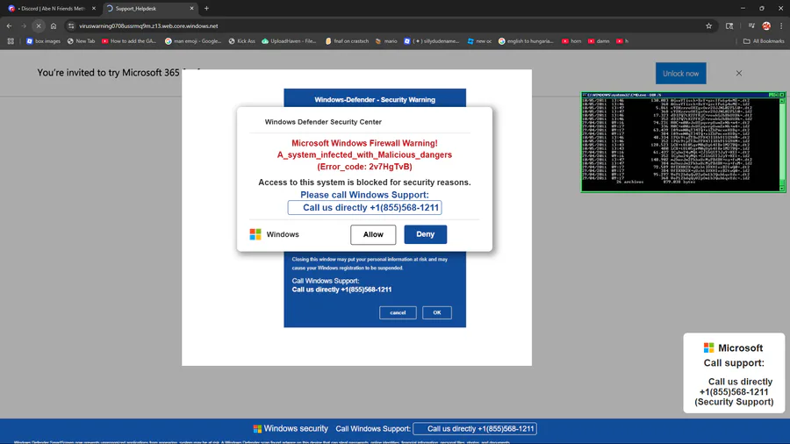Open the 'box images' bookmark

point(43,41)
